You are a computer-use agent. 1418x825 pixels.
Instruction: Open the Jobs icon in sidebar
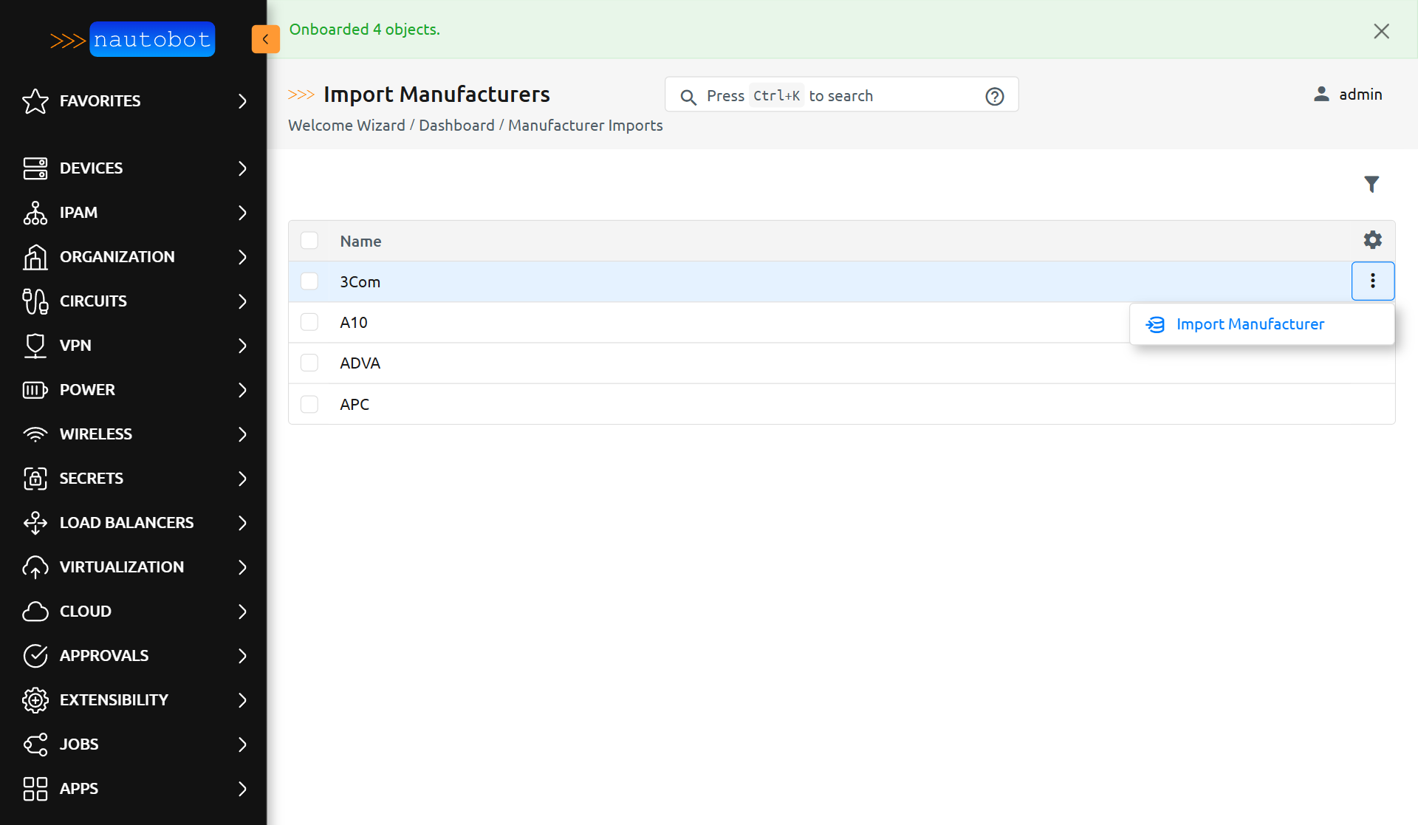pyautogui.click(x=35, y=744)
